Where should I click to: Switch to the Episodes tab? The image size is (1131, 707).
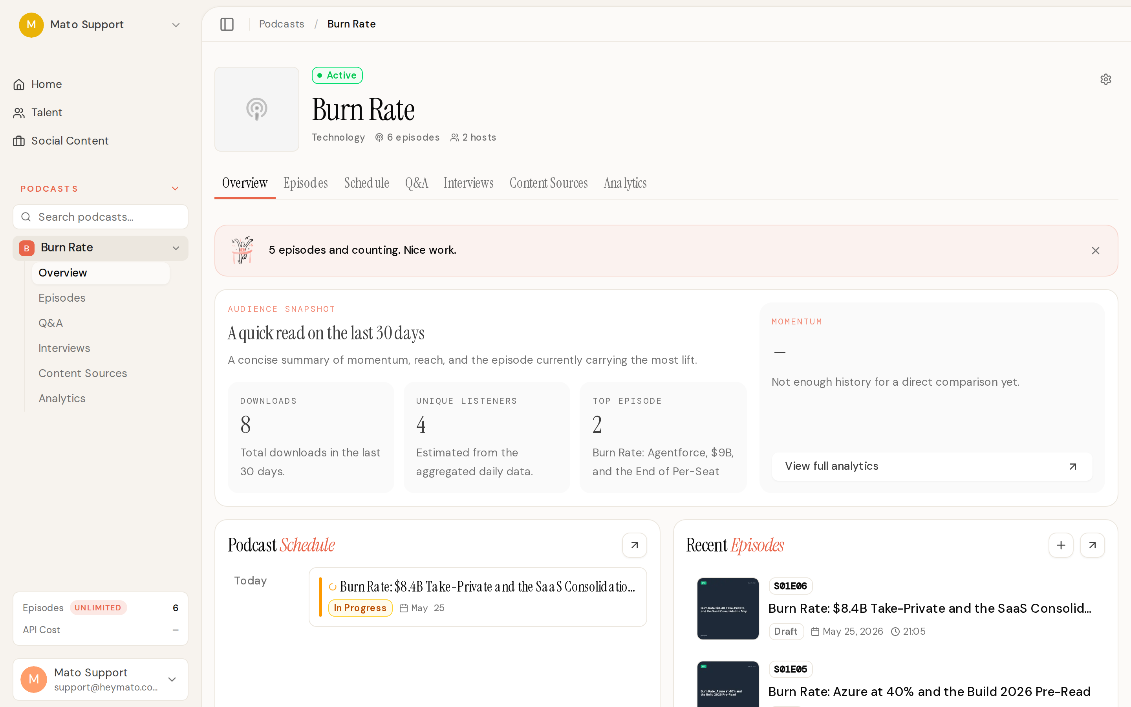[306, 183]
